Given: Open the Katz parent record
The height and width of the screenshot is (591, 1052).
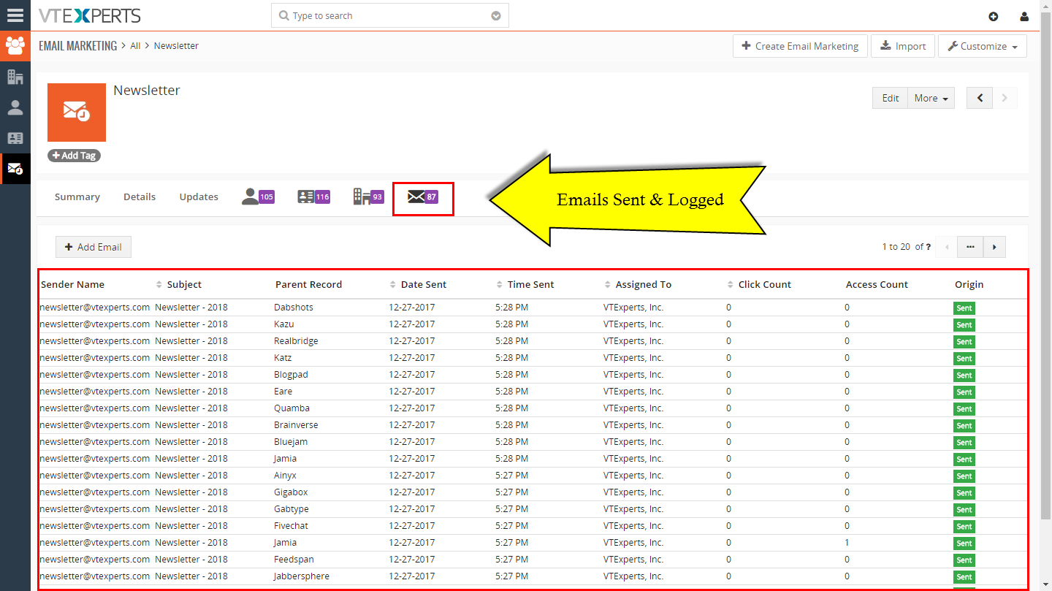Looking at the screenshot, I should point(283,358).
